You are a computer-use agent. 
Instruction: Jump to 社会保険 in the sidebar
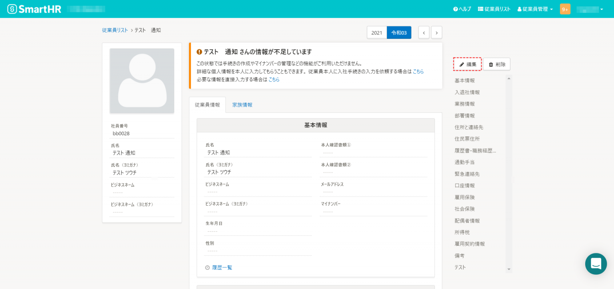pyautogui.click(x=465, y=209)
